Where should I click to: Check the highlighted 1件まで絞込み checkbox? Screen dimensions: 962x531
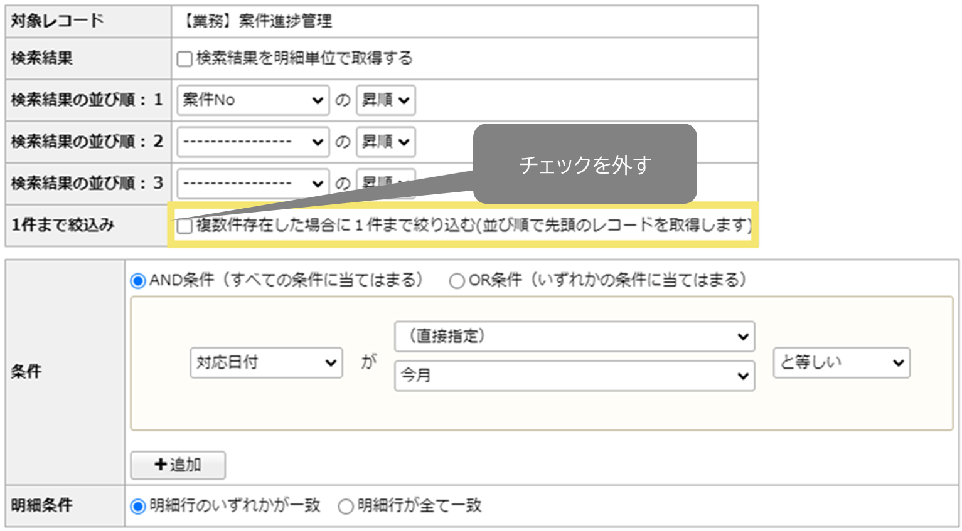pyautogui.click(x=184, y=226)
